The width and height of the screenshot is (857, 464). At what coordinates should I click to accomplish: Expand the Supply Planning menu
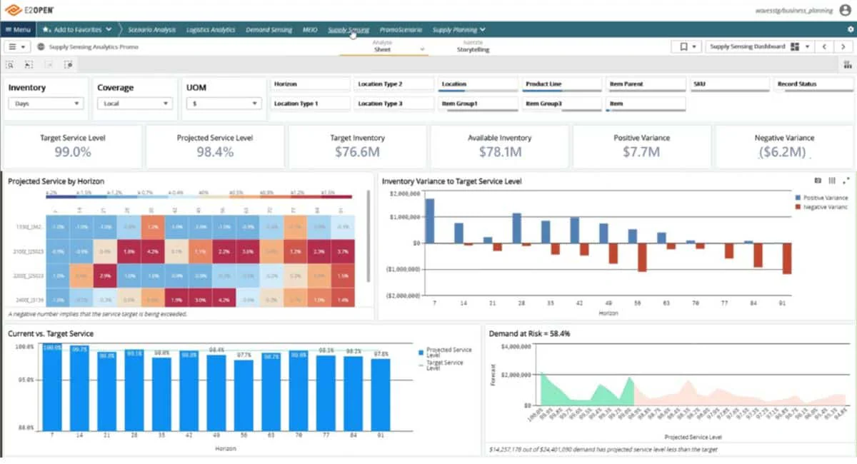pyautogui.click(x=459, y=30)
